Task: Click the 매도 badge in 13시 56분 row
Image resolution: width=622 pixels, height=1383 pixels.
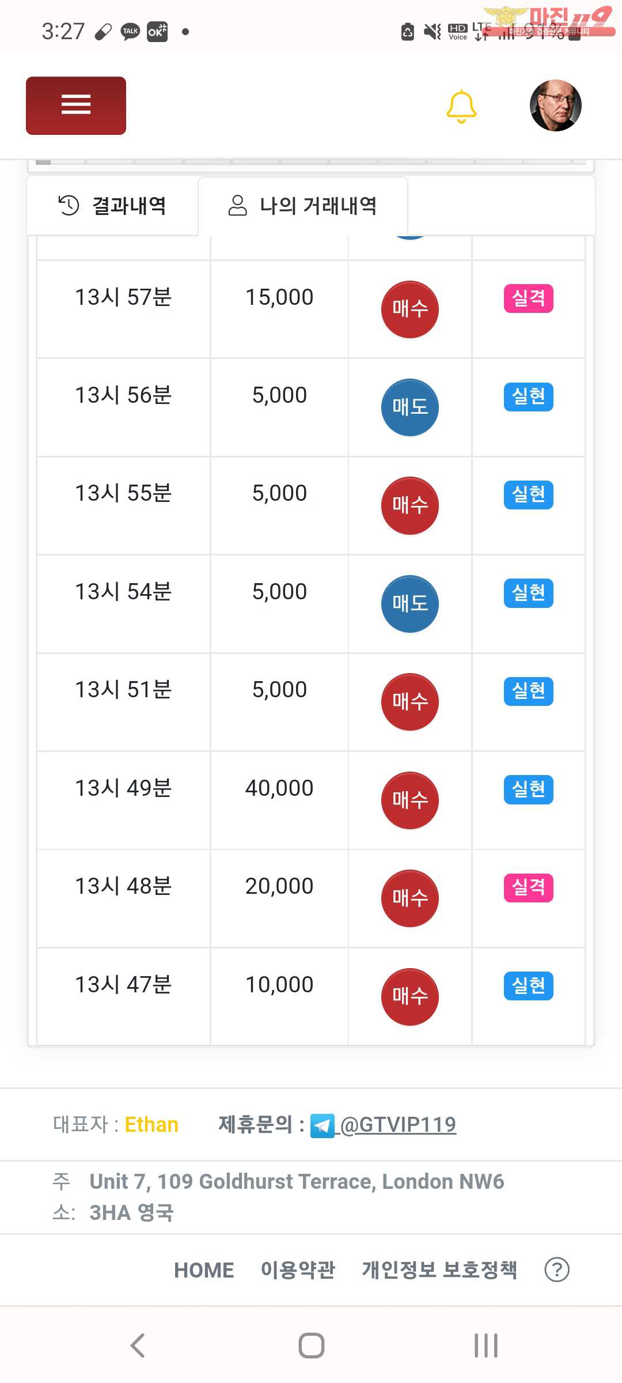Action: coord(410,407)
